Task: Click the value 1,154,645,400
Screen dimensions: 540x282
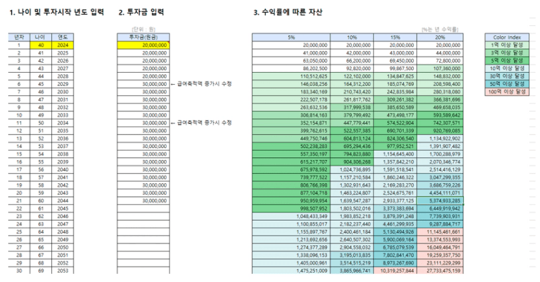Action: [x=395, y=154]
